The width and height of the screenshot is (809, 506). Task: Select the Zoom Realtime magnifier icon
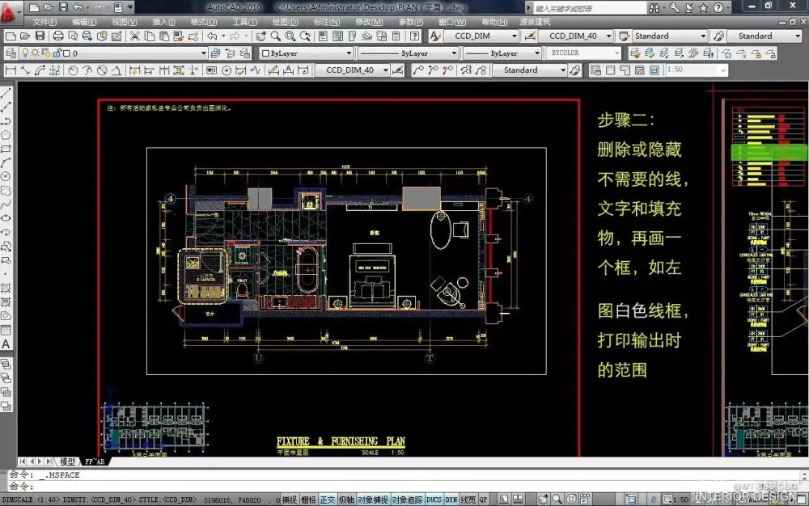coord(276,36)
